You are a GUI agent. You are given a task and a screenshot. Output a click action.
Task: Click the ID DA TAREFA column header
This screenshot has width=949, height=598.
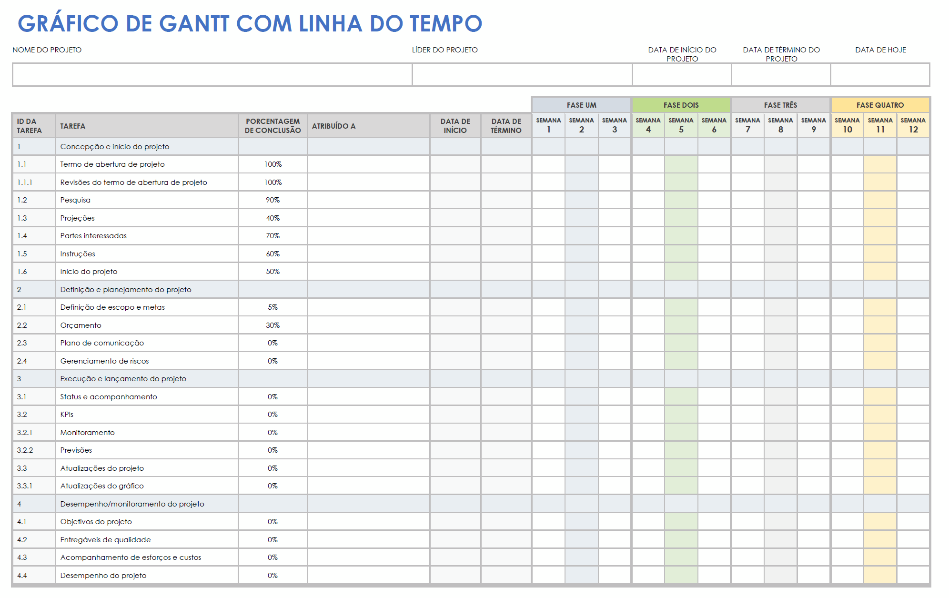34,126
